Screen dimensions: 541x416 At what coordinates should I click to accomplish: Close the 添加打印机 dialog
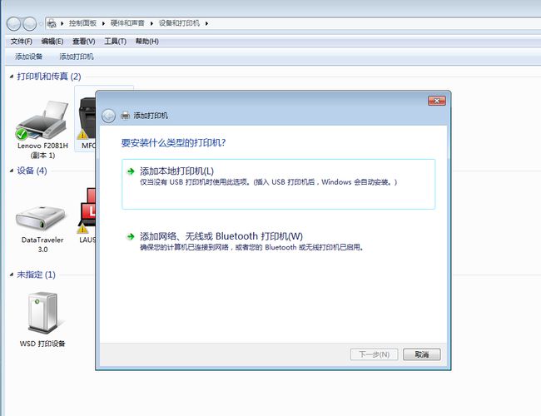437,101
